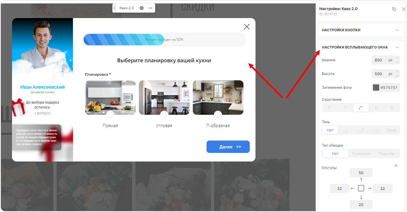The image size is (407, 212).
Task: Select the Прямая layout radio button
Action: pos(110,114)
